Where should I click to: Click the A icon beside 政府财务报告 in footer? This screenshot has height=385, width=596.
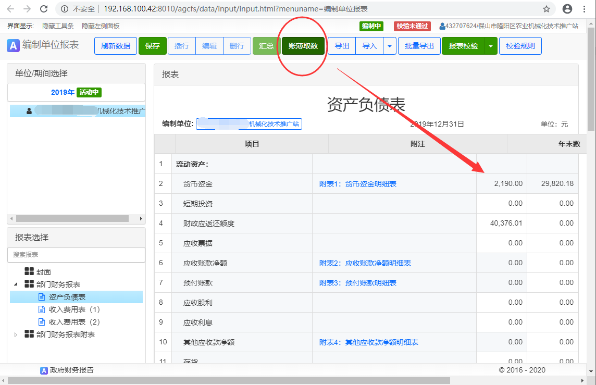(x=43, y=370)
